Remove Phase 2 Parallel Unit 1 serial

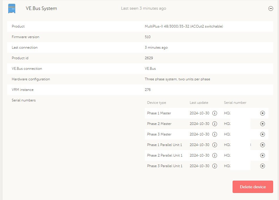(263, 155)
